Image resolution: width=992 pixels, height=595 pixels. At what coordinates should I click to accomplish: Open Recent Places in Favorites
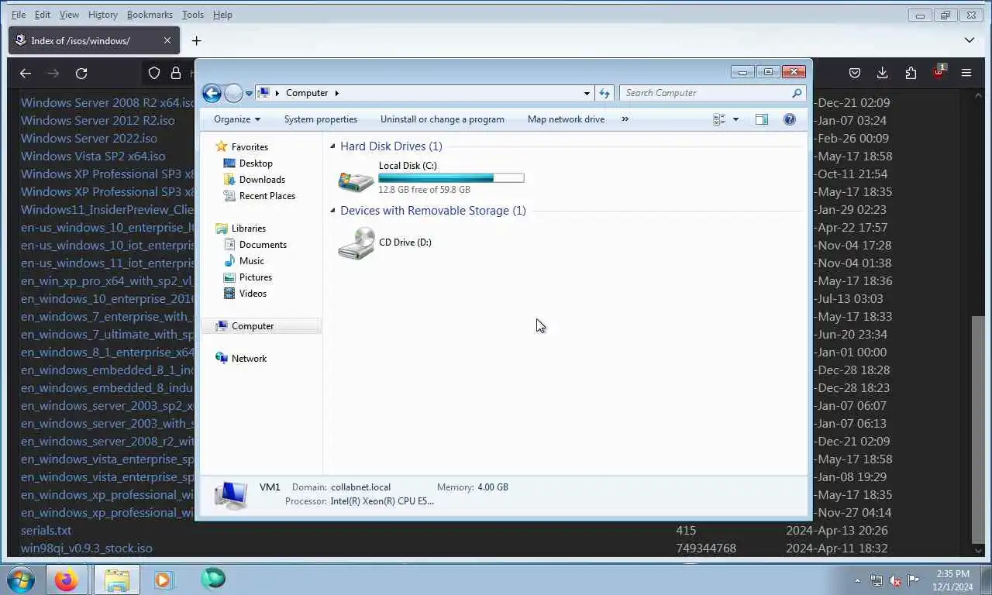coord(267,196)
